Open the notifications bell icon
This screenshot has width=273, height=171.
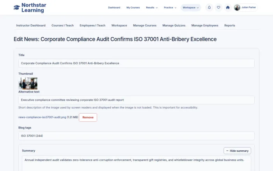point(209,7)
